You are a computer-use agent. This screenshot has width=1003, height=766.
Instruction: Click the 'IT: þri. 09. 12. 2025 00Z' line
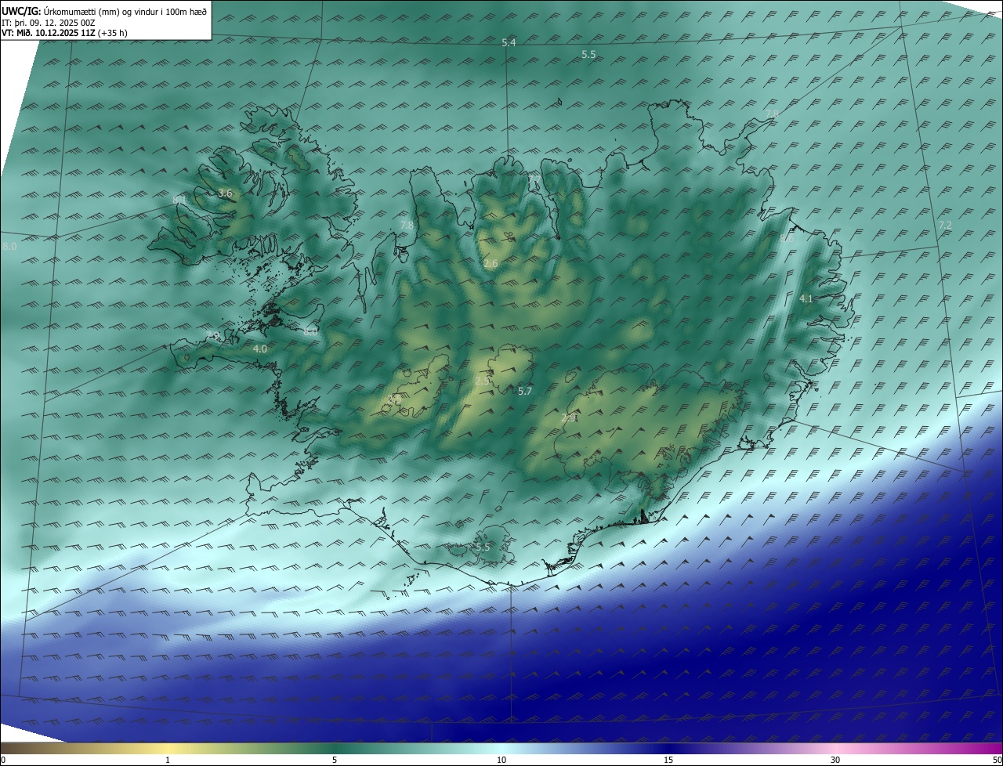(x=49, y=23)
